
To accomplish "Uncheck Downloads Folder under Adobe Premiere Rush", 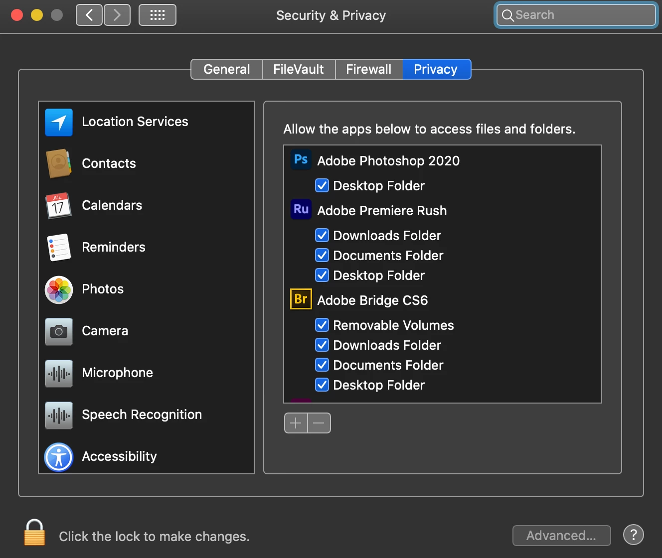I will point(322,235).
